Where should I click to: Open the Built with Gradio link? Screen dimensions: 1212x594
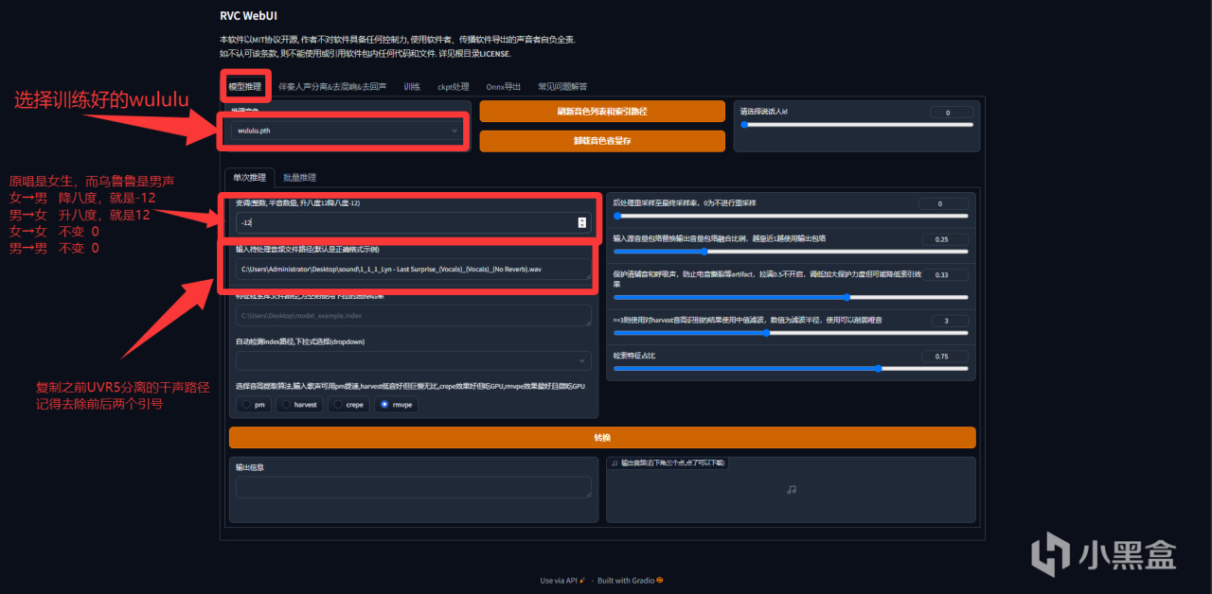click(x=630, y=580)
